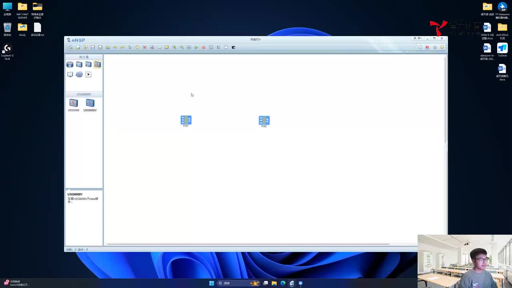Click the Save As icon in toolbar
512x288 pixels.
pyautogui.click(x=100, y=47)
